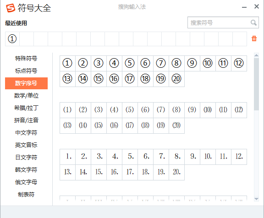Image resolution: width=264 pixels, height=218 pixels.
Task: Select the dotted number 17. symbol
Action: click(x=130, y=172)
